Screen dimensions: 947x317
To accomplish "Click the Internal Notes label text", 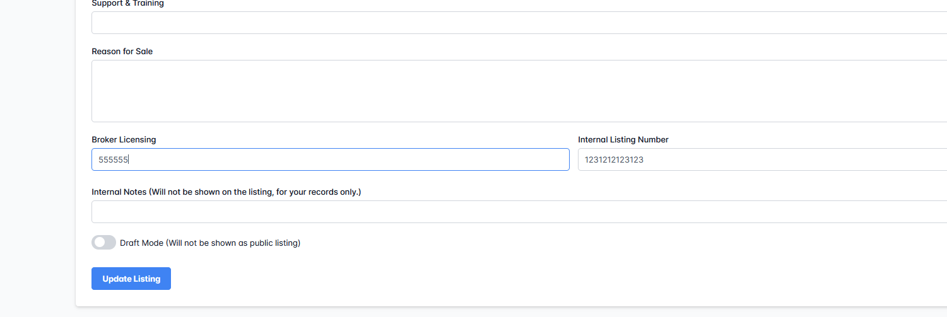I will (119, 192).
